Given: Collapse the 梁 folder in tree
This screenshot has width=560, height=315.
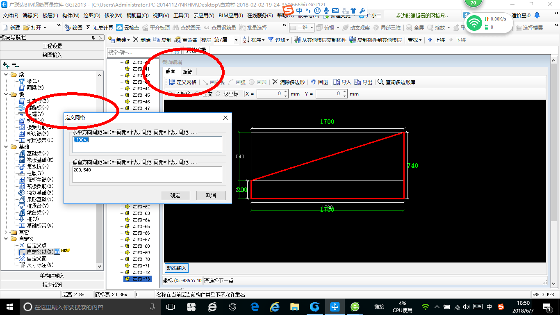Looking at the screenshot, I should tap(6, 75).
